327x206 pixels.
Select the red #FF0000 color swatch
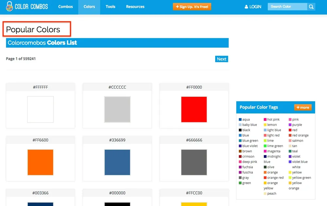point(194,110)
